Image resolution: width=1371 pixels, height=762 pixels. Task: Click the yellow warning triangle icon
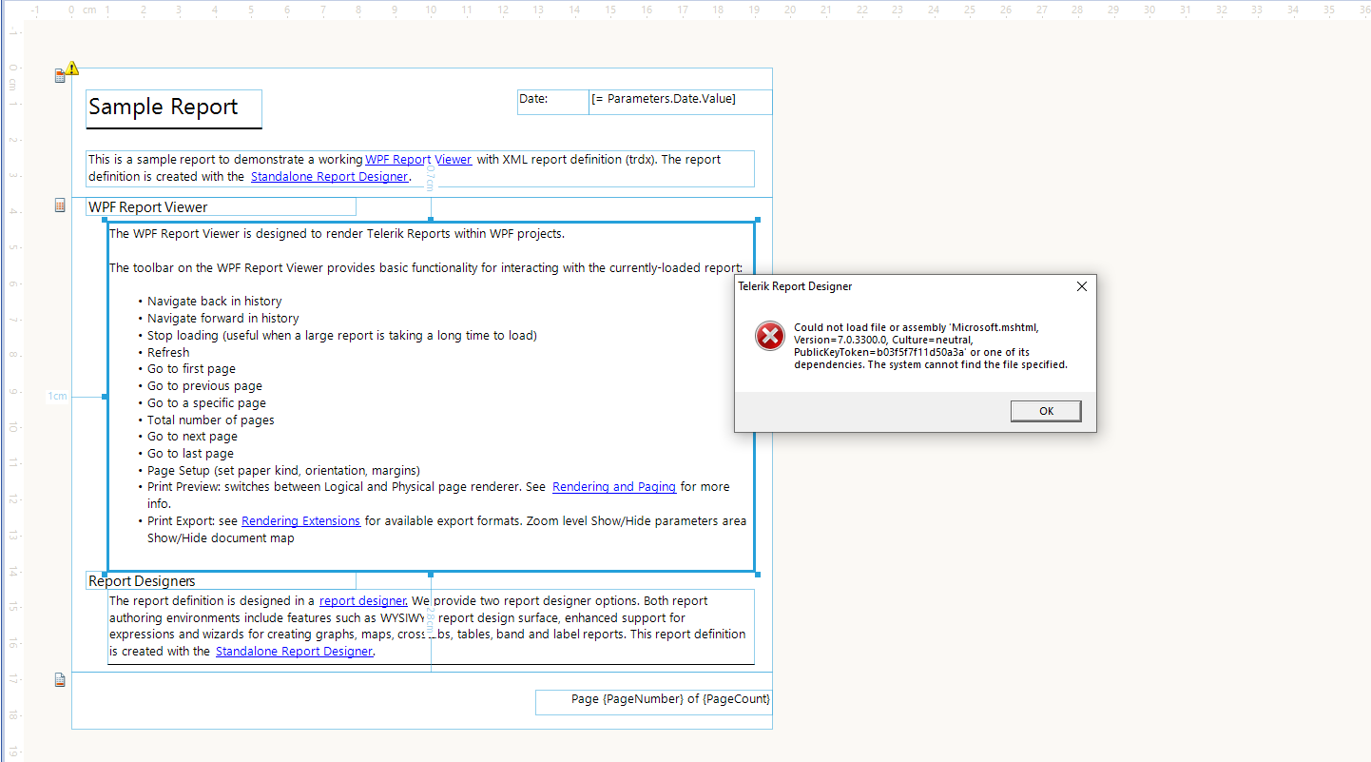pyautogui.click(x=72, y=68)
